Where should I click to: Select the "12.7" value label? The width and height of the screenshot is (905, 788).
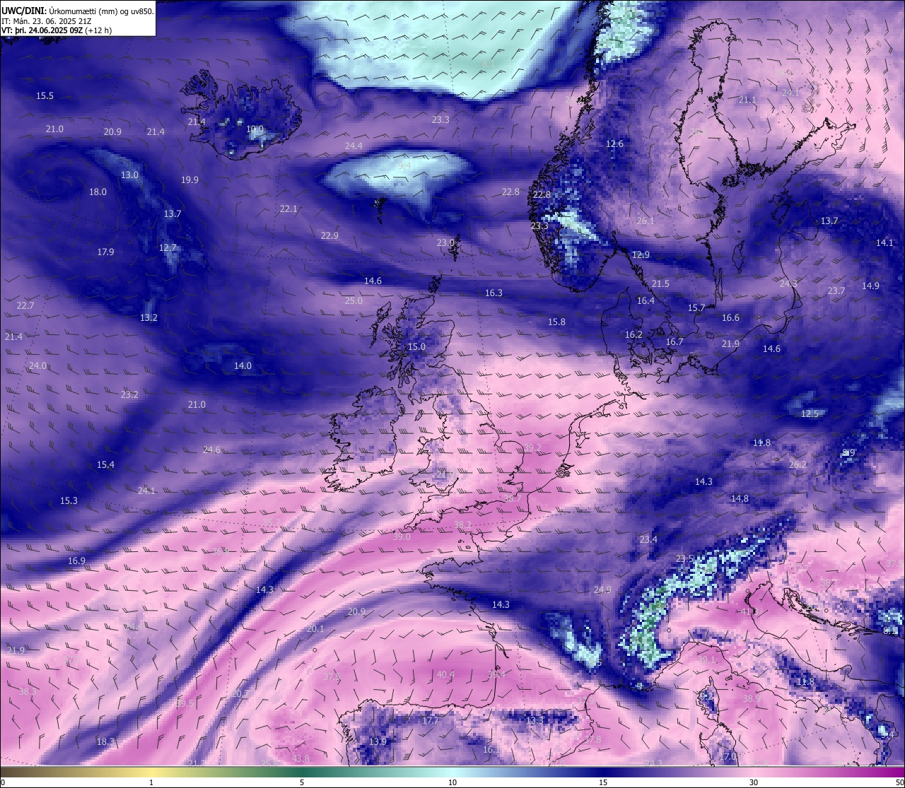click(x=168, y=247)
